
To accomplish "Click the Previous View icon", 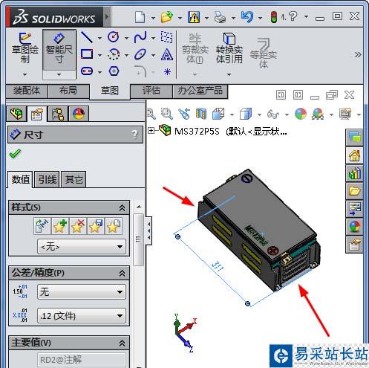I will click(x=184, y=114).
